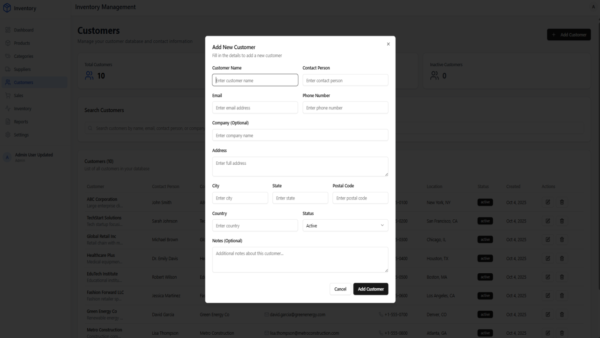Click the City input field
The image size is (600, 338).
coord(240,198)
